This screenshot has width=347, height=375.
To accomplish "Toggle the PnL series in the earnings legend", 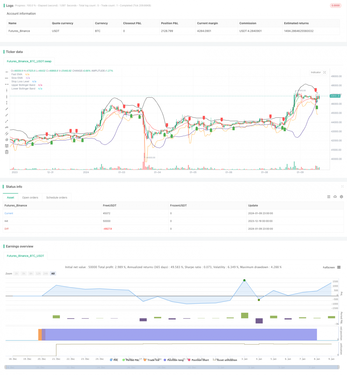I will 115,360.
